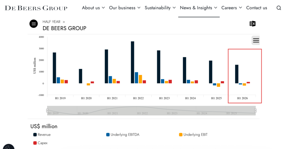The height and width of the screenshot is (149, 284).
Task: Download data via Excel export icon
Action: click(x=252, y=24)
